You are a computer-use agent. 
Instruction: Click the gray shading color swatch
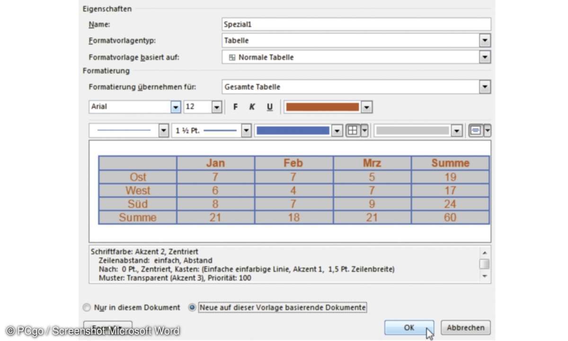[x=412, y=131]
